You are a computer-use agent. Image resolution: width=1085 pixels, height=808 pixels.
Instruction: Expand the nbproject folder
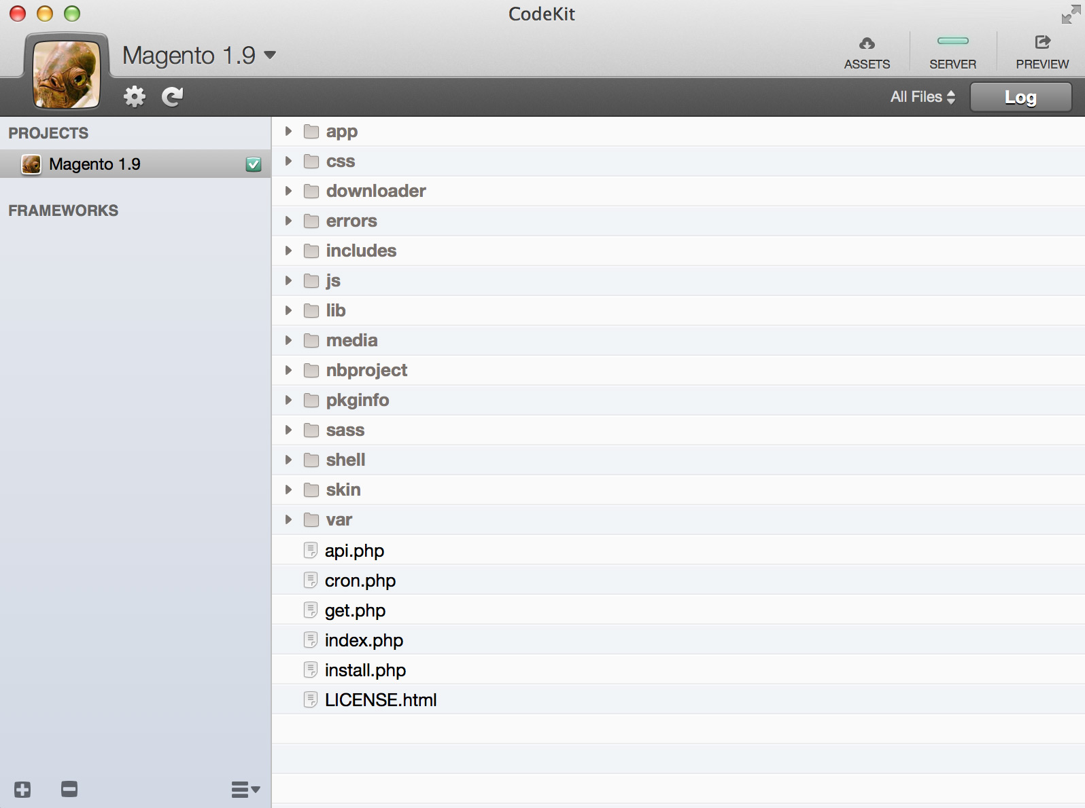(288, 370)
